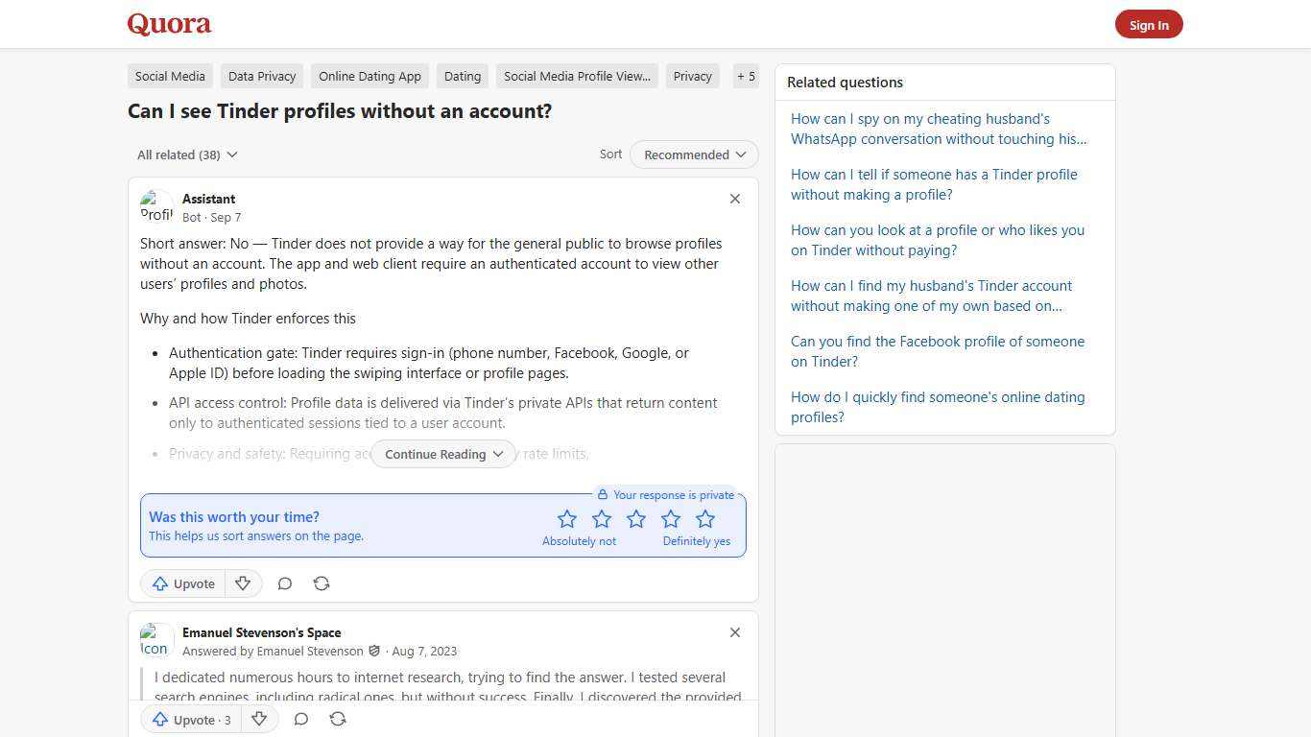This screenshot has height=737, width=1311.
Task: Downvote Emanuel Stevenson's answer
Action: [x=259, y=719]
